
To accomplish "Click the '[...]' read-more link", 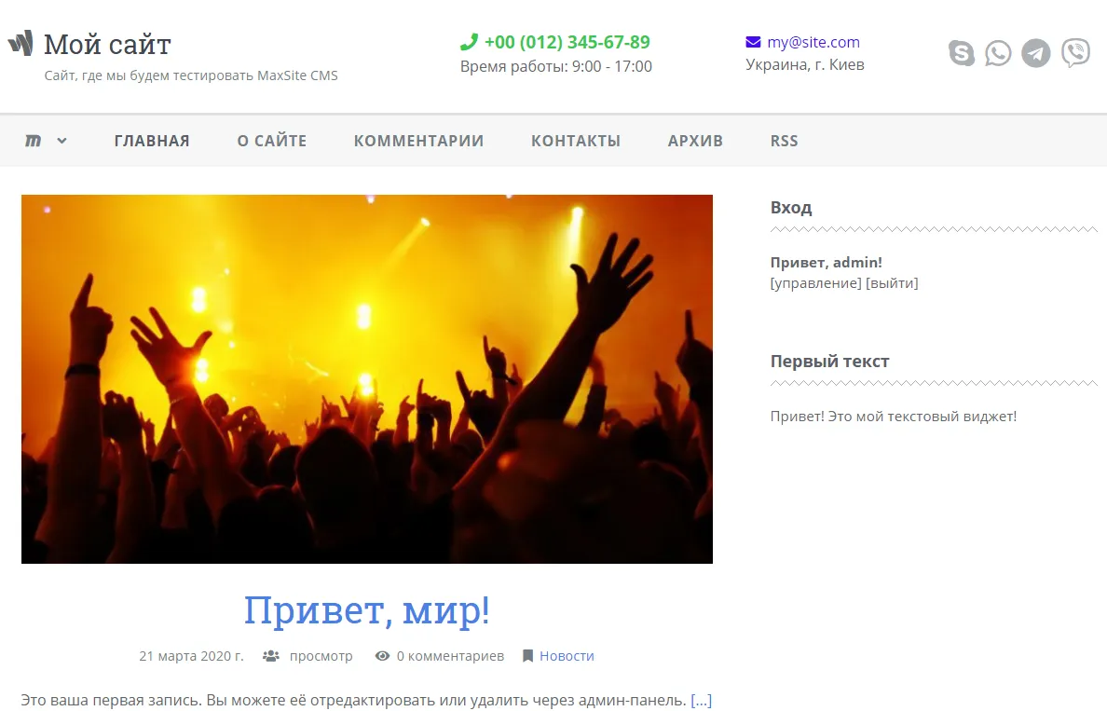I will 701,700.
